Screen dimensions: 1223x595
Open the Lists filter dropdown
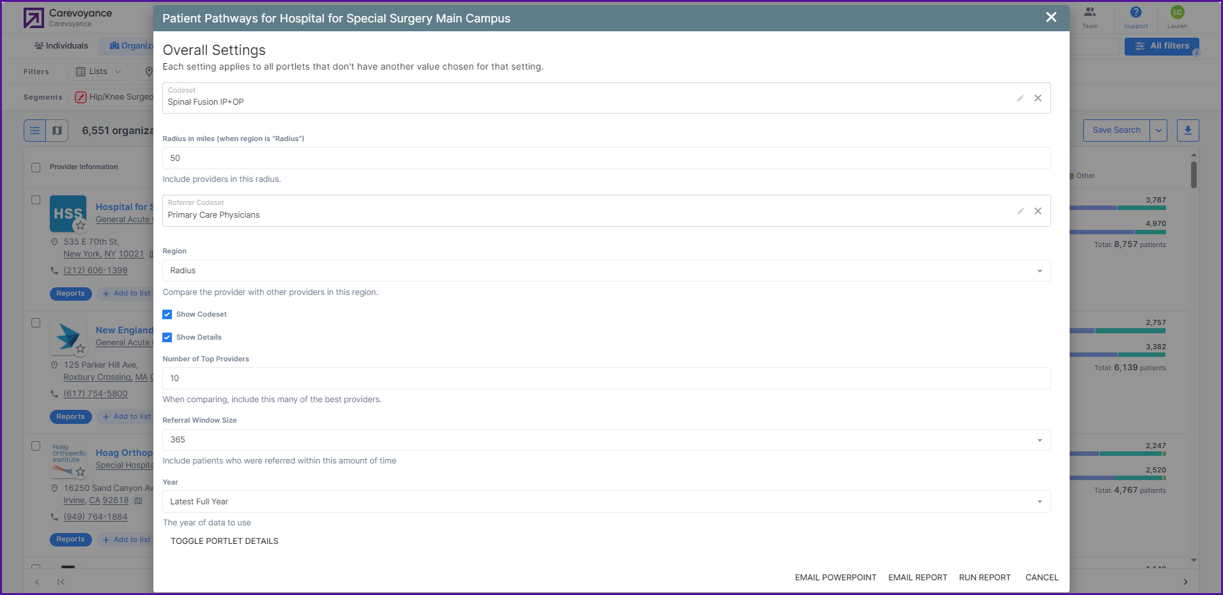(98, 72)
